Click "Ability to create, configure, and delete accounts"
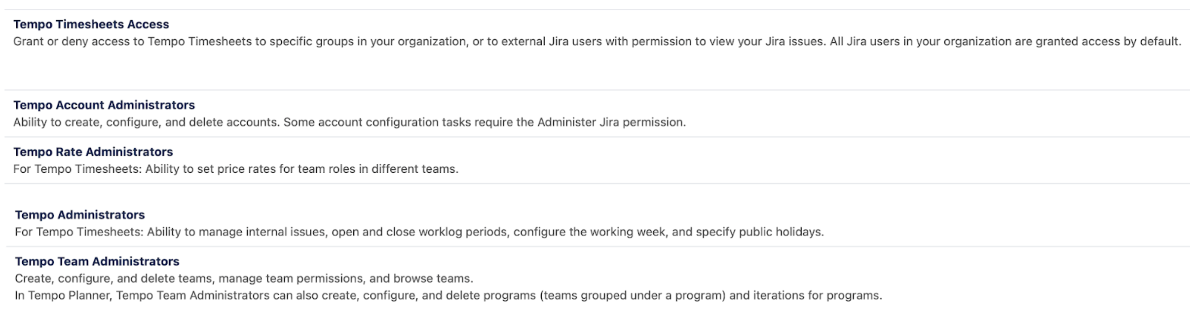Image resolution: width=1196 pixels, height=315 pixels. coord(147,122)
